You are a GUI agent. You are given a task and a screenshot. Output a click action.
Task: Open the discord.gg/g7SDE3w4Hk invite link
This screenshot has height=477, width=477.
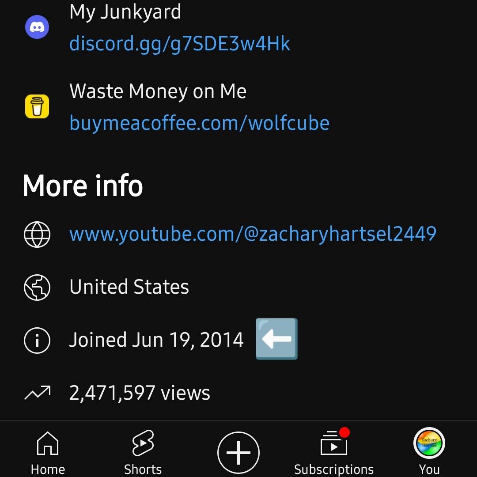point(180,44)
